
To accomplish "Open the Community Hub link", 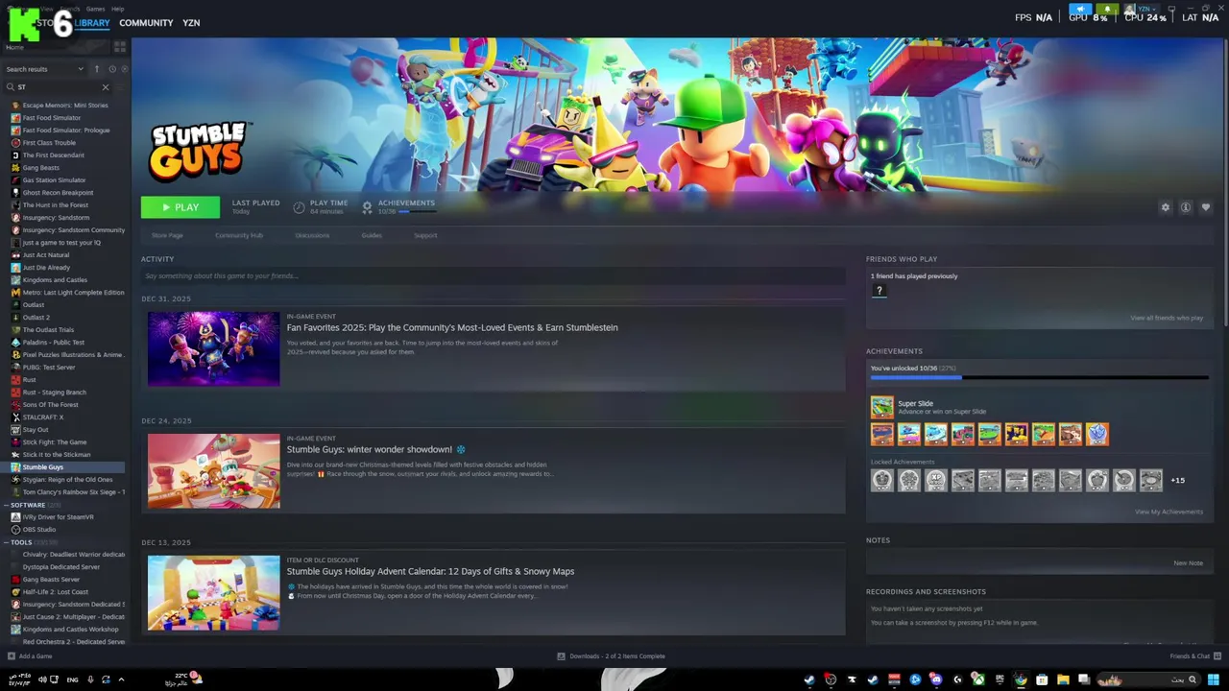I will point(238,235).
